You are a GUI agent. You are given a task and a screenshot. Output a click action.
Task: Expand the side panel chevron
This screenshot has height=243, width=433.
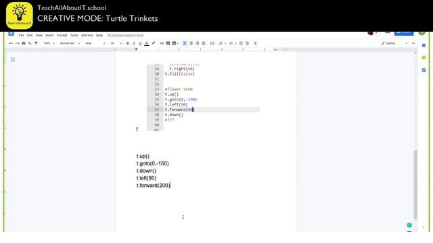tap(424, 227)
